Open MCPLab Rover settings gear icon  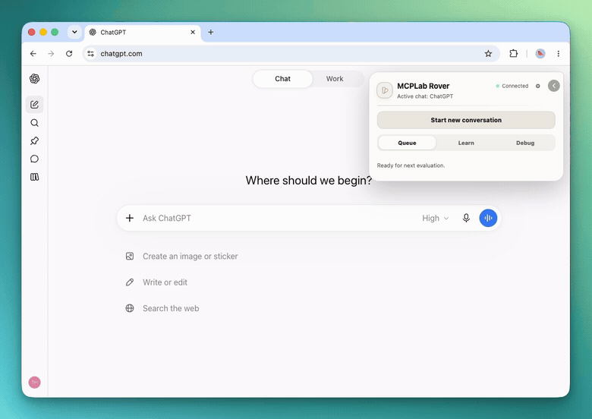coord(537,86)
